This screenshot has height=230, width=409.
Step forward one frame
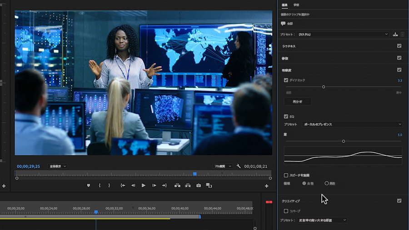click(x=154, y=185)
